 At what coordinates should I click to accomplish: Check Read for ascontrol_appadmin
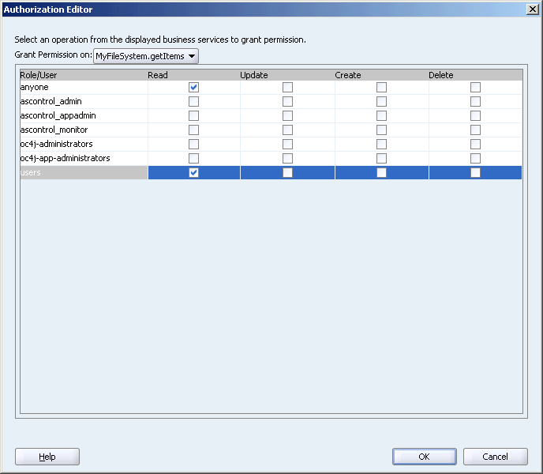pos(193,116)
